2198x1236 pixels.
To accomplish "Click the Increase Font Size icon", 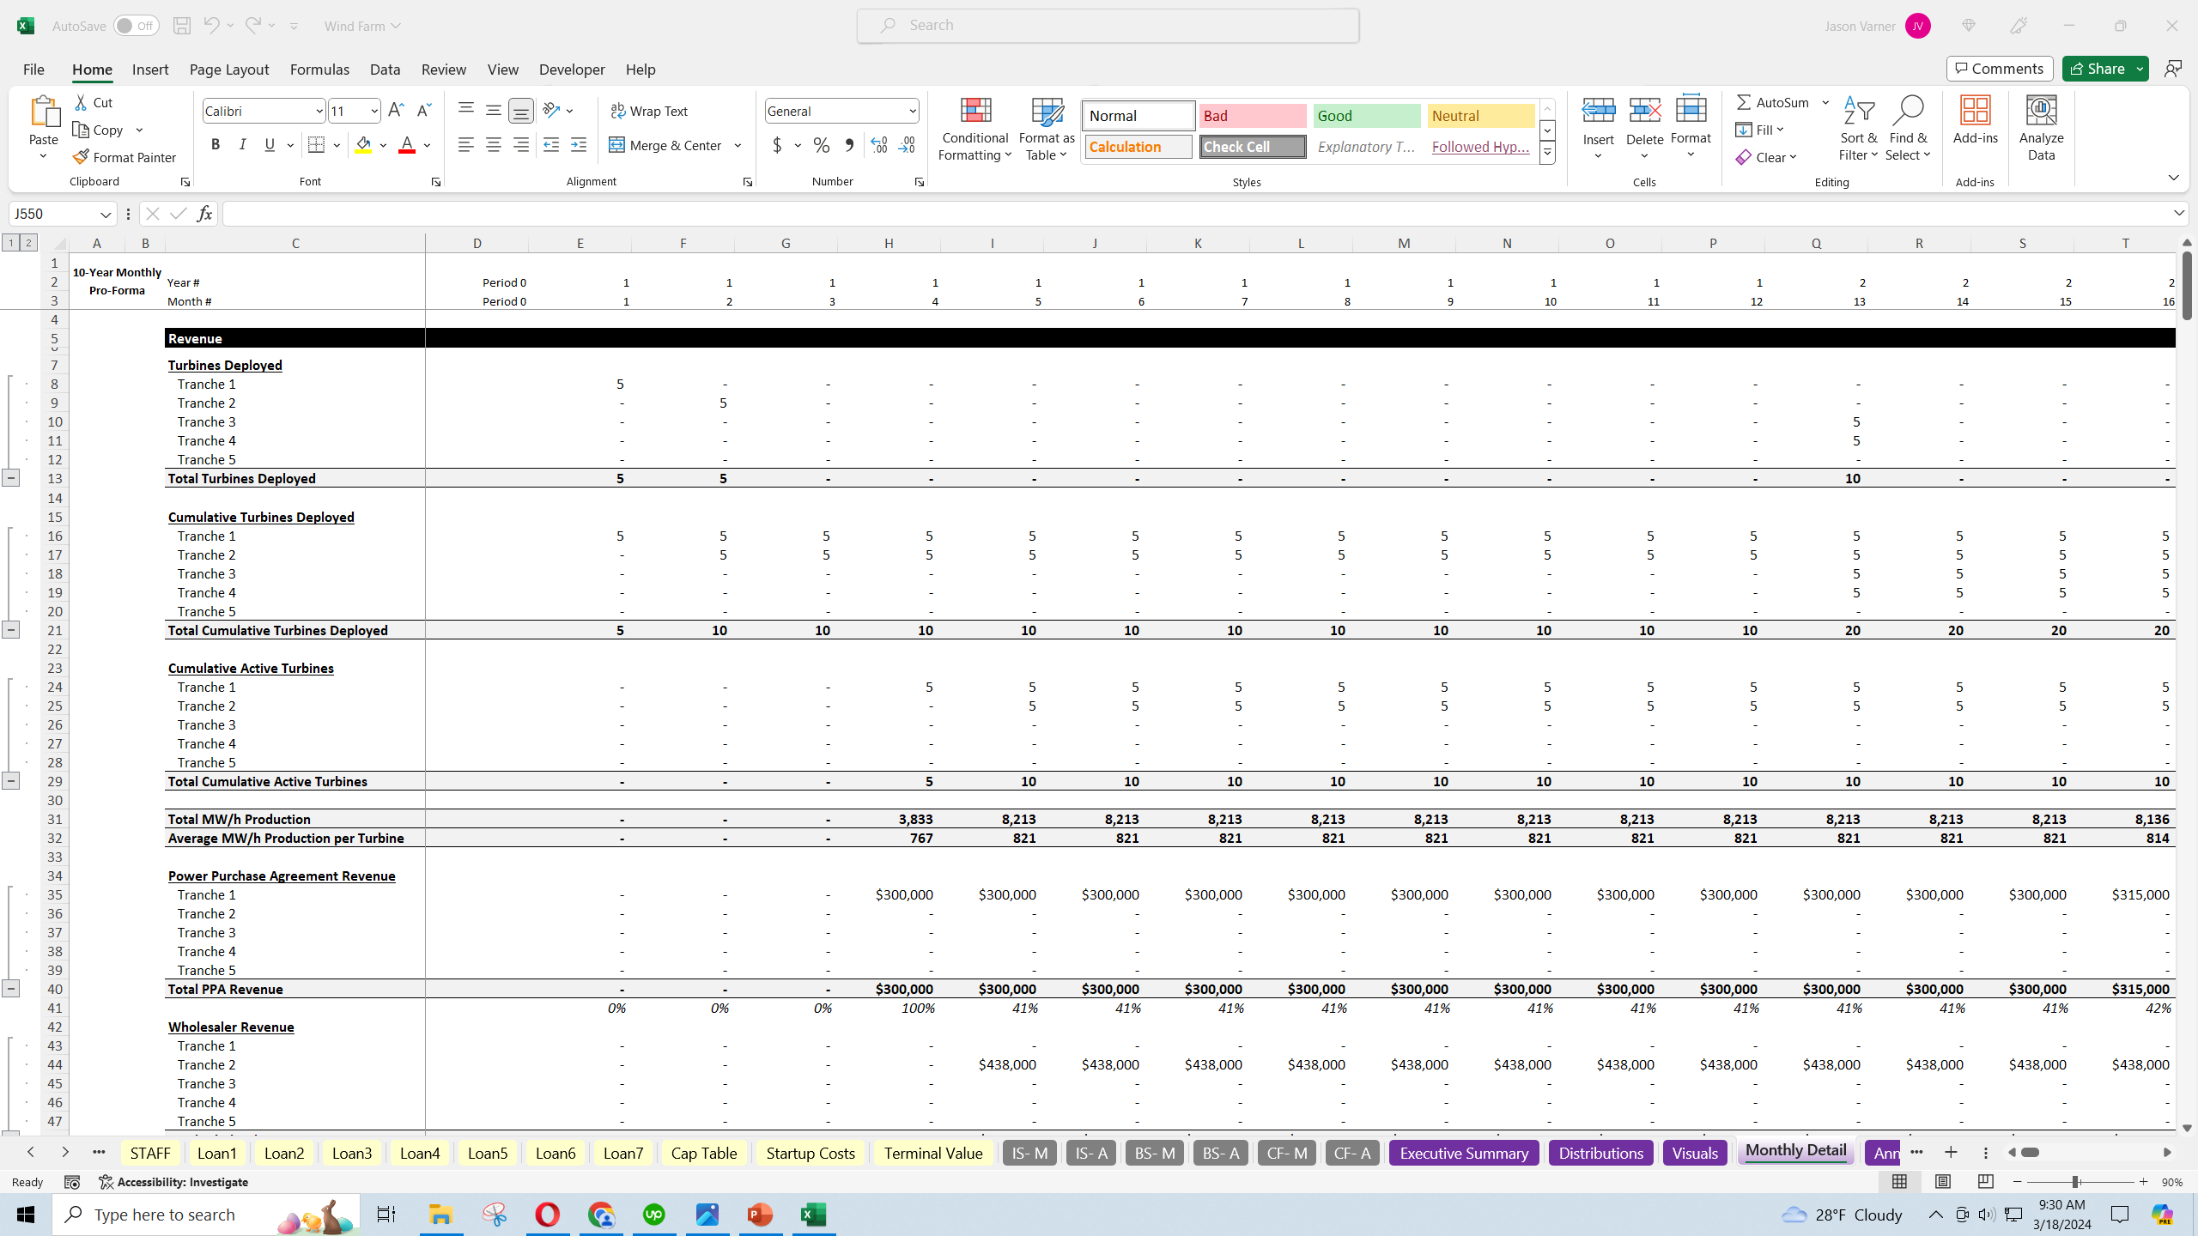I will pyautogui.click(x=396, y=111).
